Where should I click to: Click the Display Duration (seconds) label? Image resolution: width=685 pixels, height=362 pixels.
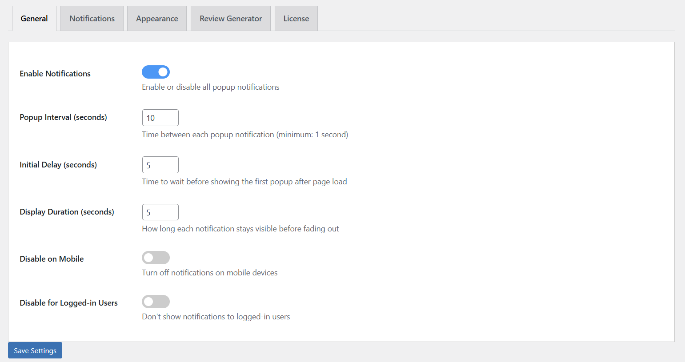66,212
